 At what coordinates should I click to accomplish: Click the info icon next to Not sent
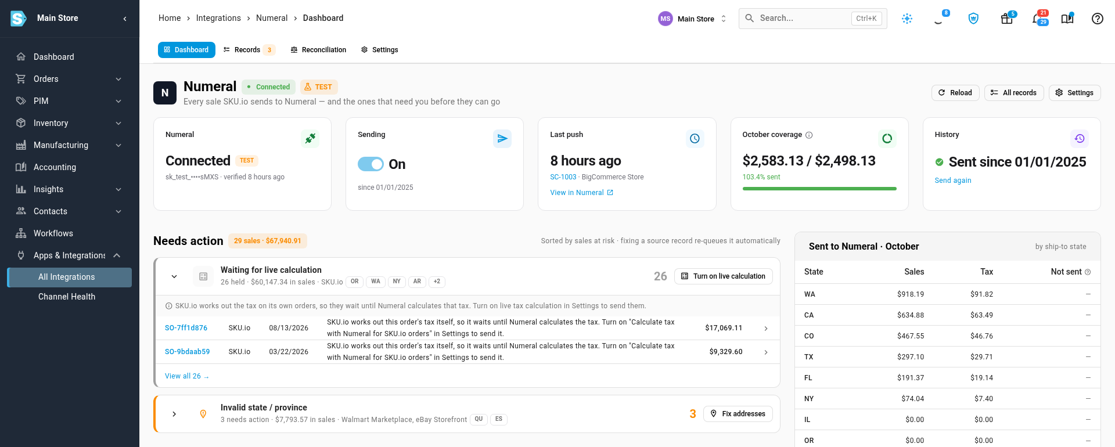[x=1088, y=272]
